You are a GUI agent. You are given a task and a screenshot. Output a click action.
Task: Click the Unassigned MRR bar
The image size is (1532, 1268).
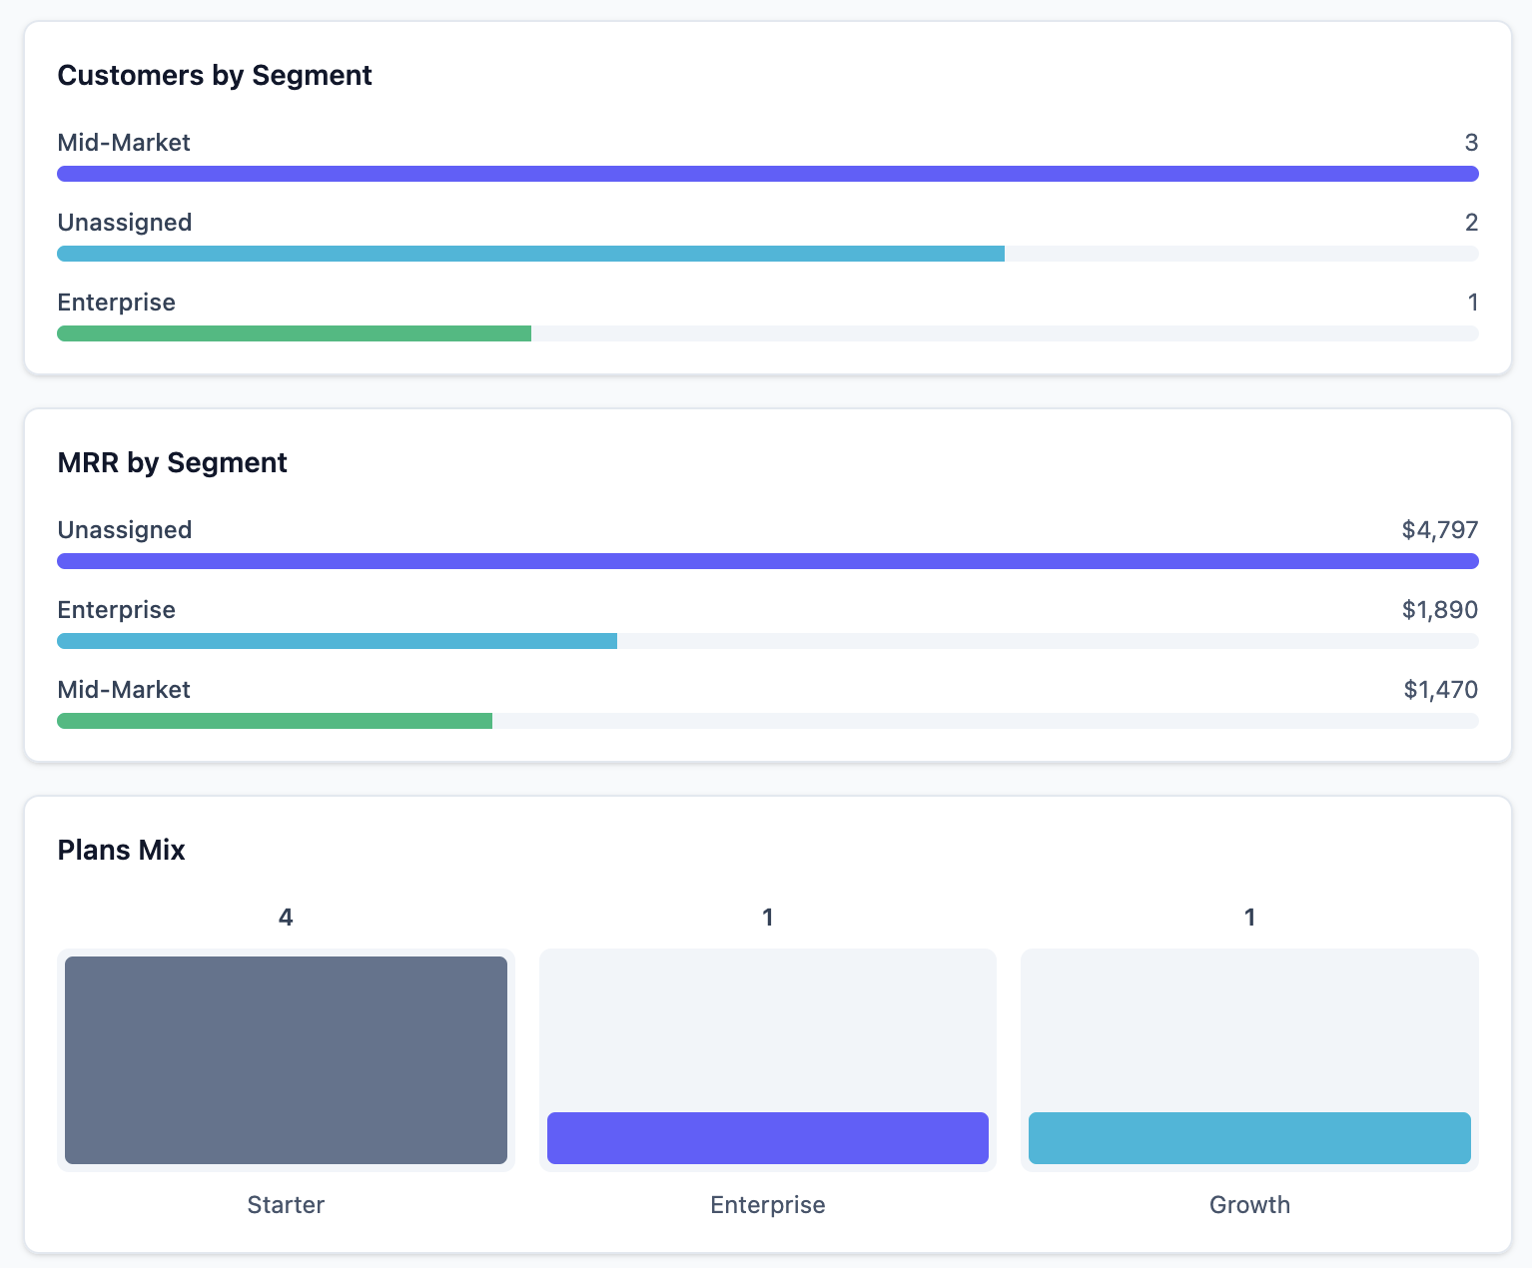coord(767,561)
